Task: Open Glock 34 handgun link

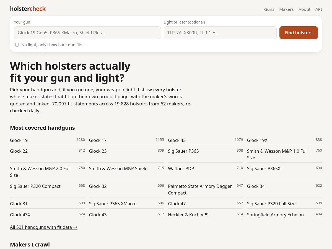Action: 256,186
